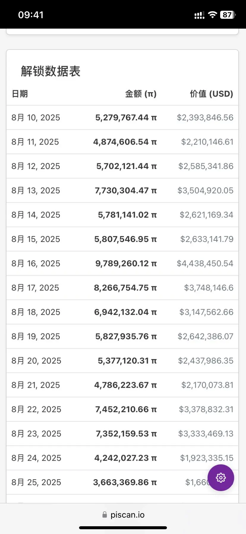Viewport: 246px width, 534px height.
Task: Tap the cellular signal bars icon
Action: [199, 15]
